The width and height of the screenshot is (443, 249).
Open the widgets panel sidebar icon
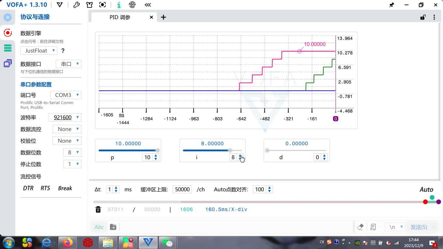coord(7,63)
